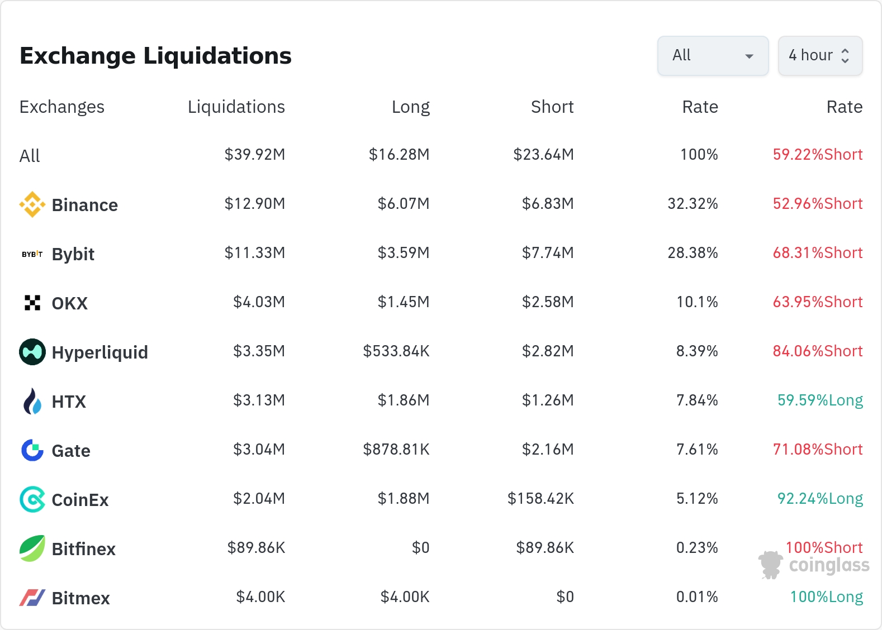
Task: Click the coinglass watermark logo
Action: pos(814,565)
